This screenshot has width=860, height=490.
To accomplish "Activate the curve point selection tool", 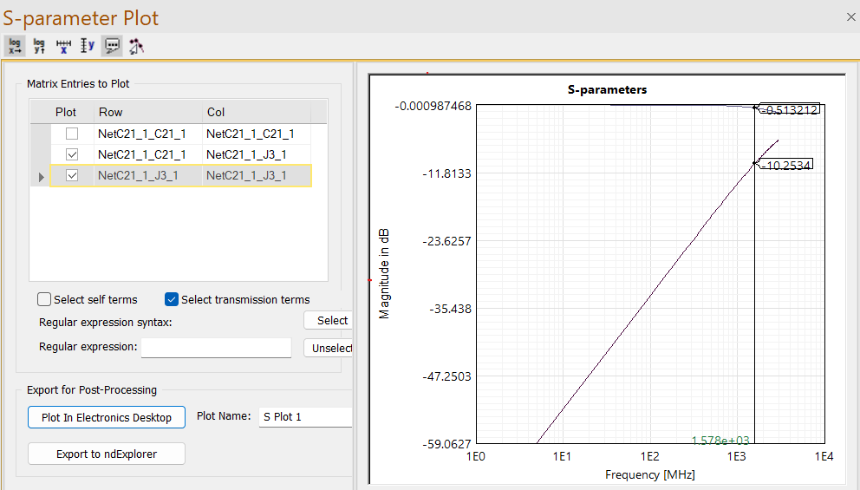I will tap(136, 46).
